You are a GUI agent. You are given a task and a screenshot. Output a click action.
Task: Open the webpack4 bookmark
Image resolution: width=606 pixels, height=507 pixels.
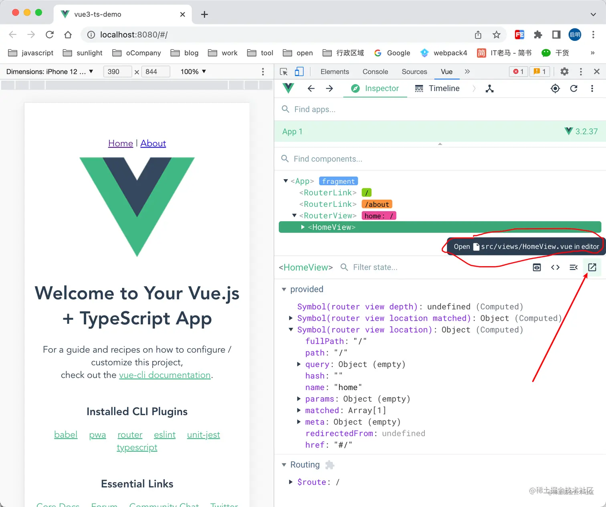tap(444, 53)
